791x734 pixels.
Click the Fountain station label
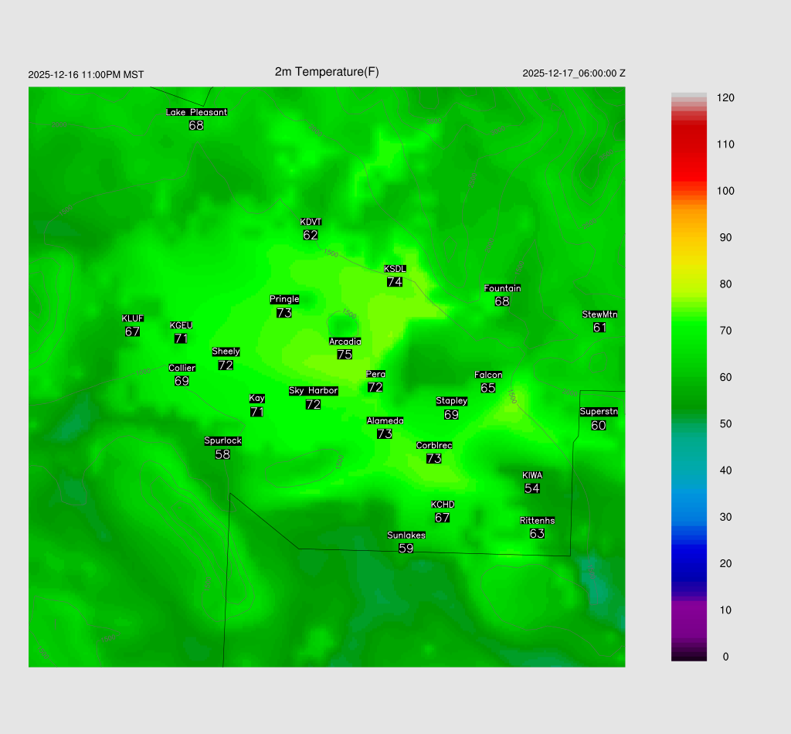click(x=502, y=288)
